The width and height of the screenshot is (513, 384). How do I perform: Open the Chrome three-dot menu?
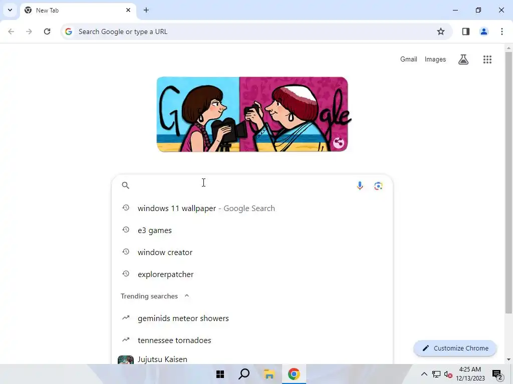[502, 31]
